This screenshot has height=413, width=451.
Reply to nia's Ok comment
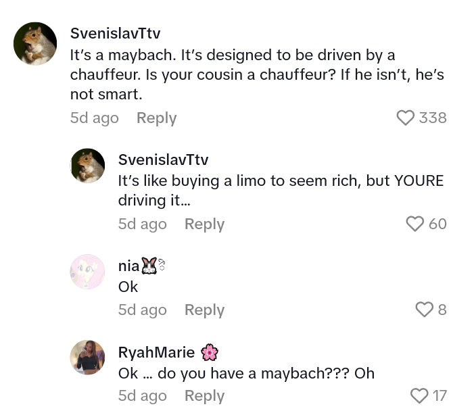[x=204, y=310]
